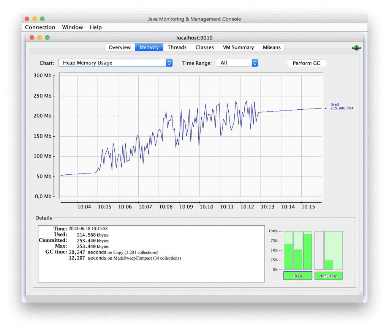Select the Non-Heap pool button

(x=329, y=276)
